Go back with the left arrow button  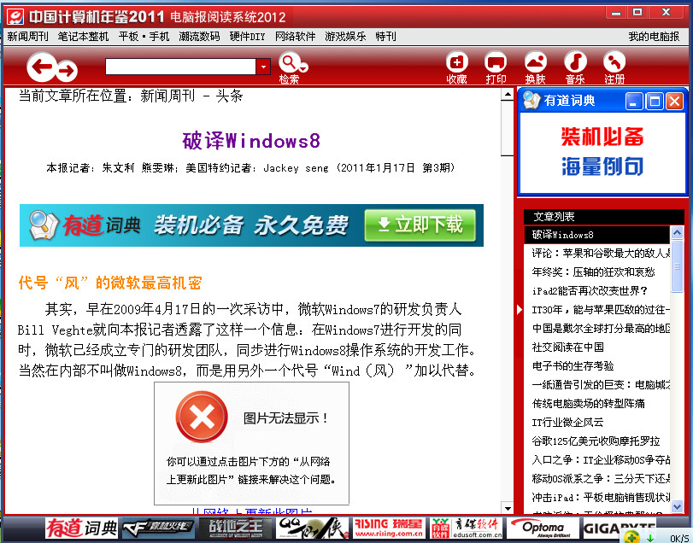[x=42, y=67]
